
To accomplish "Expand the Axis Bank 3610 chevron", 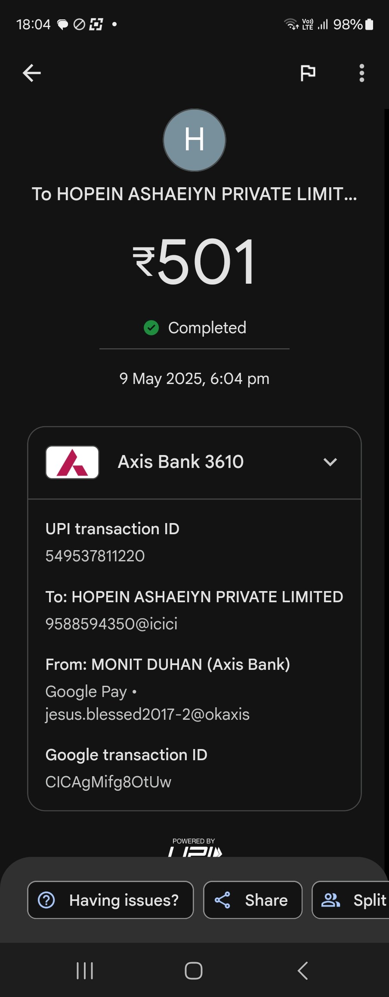I will pos(330,462).
